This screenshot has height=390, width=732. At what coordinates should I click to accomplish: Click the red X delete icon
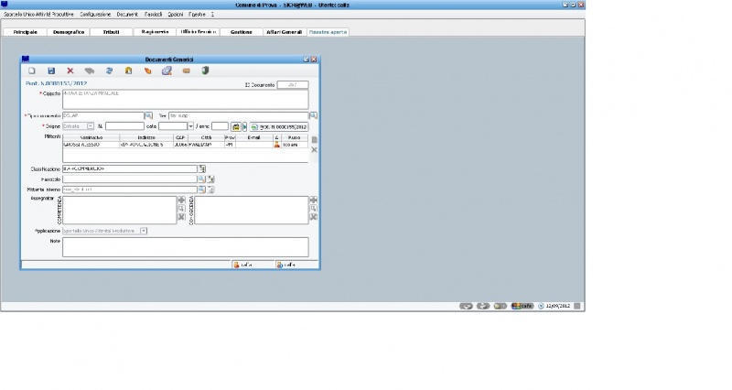tap(70, 70)
